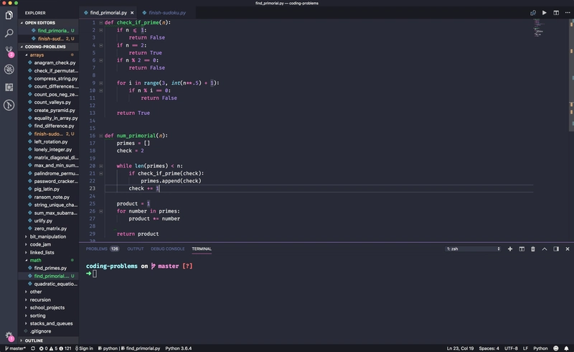Fold the num_primorial function at line 16
This screenshot has height=352, width=574.
[x=100, y=136]
